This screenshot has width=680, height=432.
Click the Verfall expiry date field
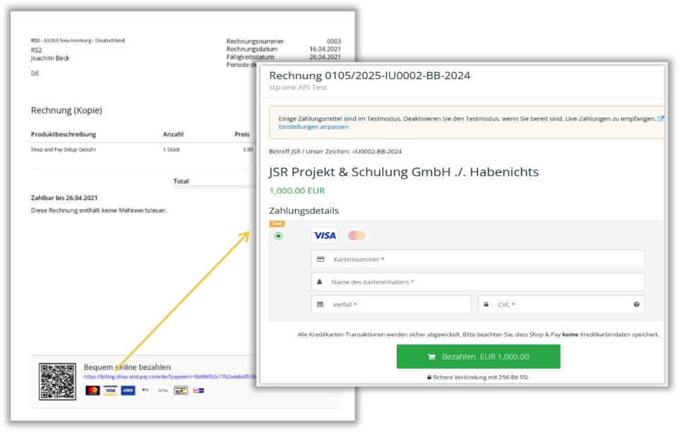[391, 304]
